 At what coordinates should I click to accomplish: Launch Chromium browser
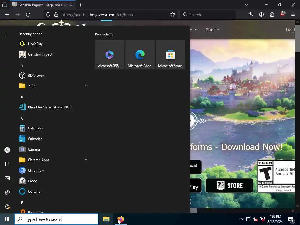[53, 170]
